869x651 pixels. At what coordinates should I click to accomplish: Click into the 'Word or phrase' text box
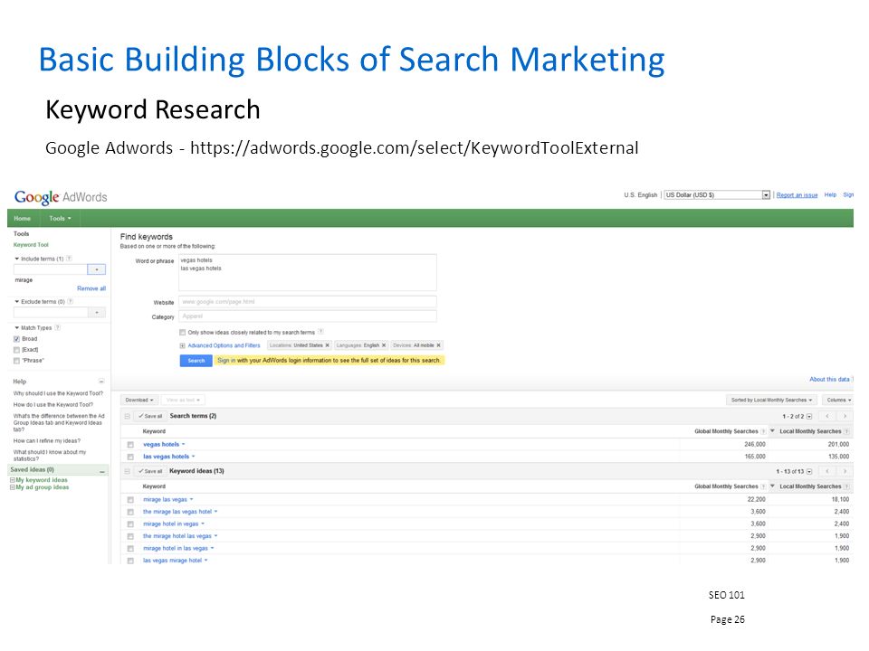(x=308, y=272)
